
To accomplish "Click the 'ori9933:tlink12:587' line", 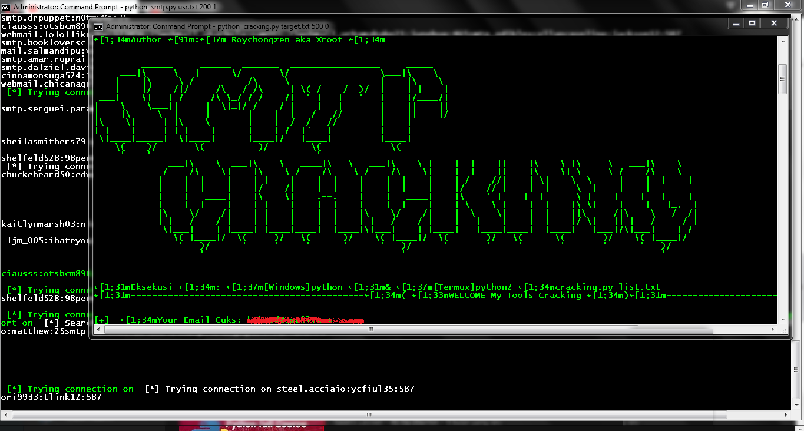I will point(51,397).
